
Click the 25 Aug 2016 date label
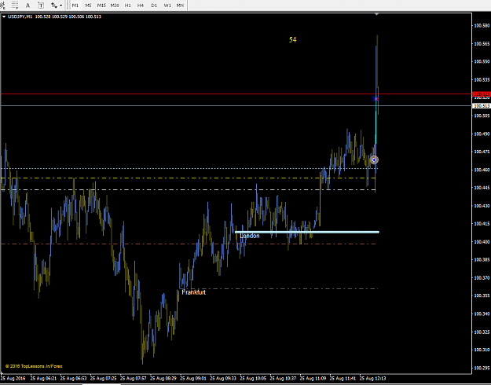pos(13,379)
